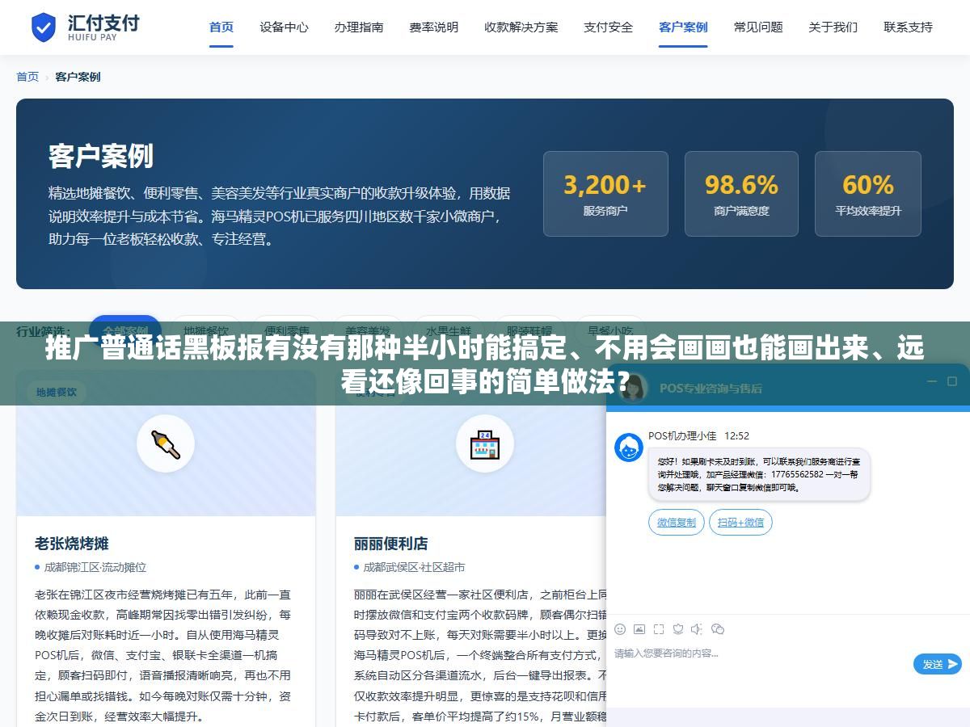Click the agent 小佳 round avatar icon

(629, 448)
